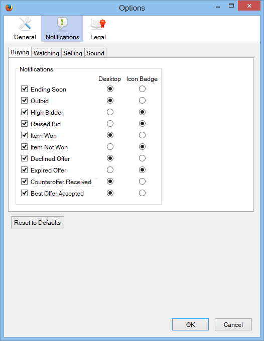The image size is (264, 341).
Task: Close the Options window
Action: (x=249, y=6)
